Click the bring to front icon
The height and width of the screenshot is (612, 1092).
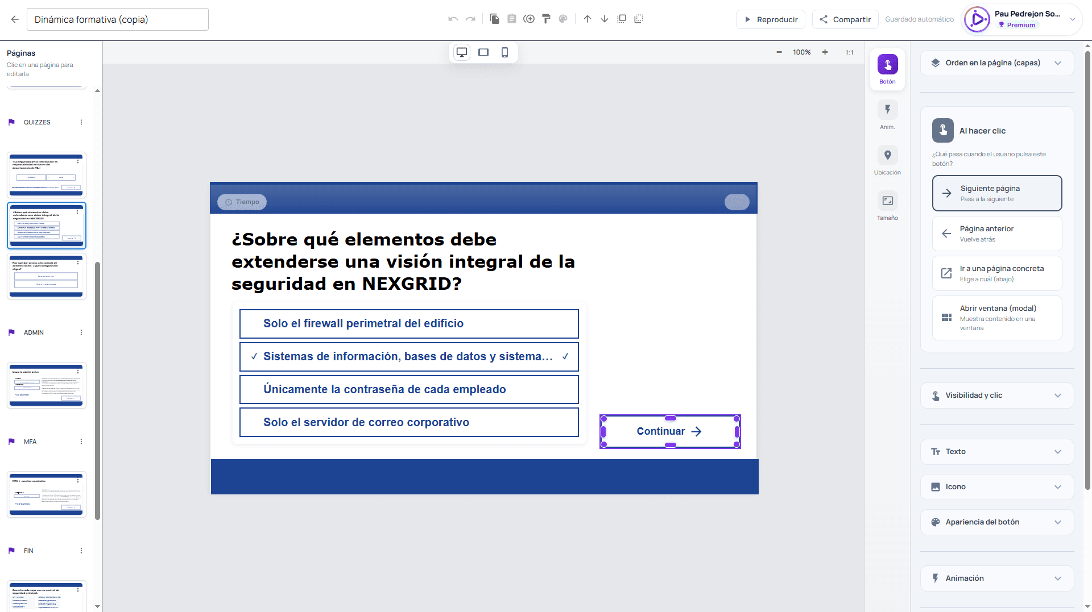point(622,19)
